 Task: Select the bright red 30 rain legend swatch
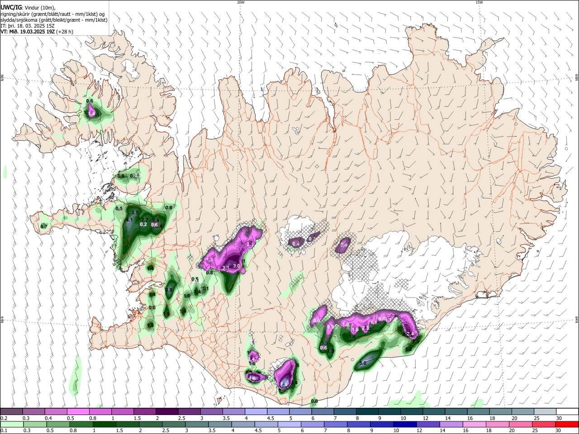[566, 424]
